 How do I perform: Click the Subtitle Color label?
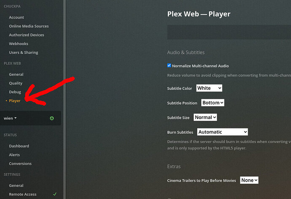pos(180,88)
